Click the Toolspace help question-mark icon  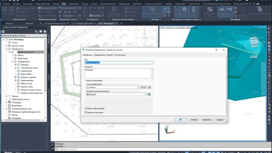tap(45, 31)
